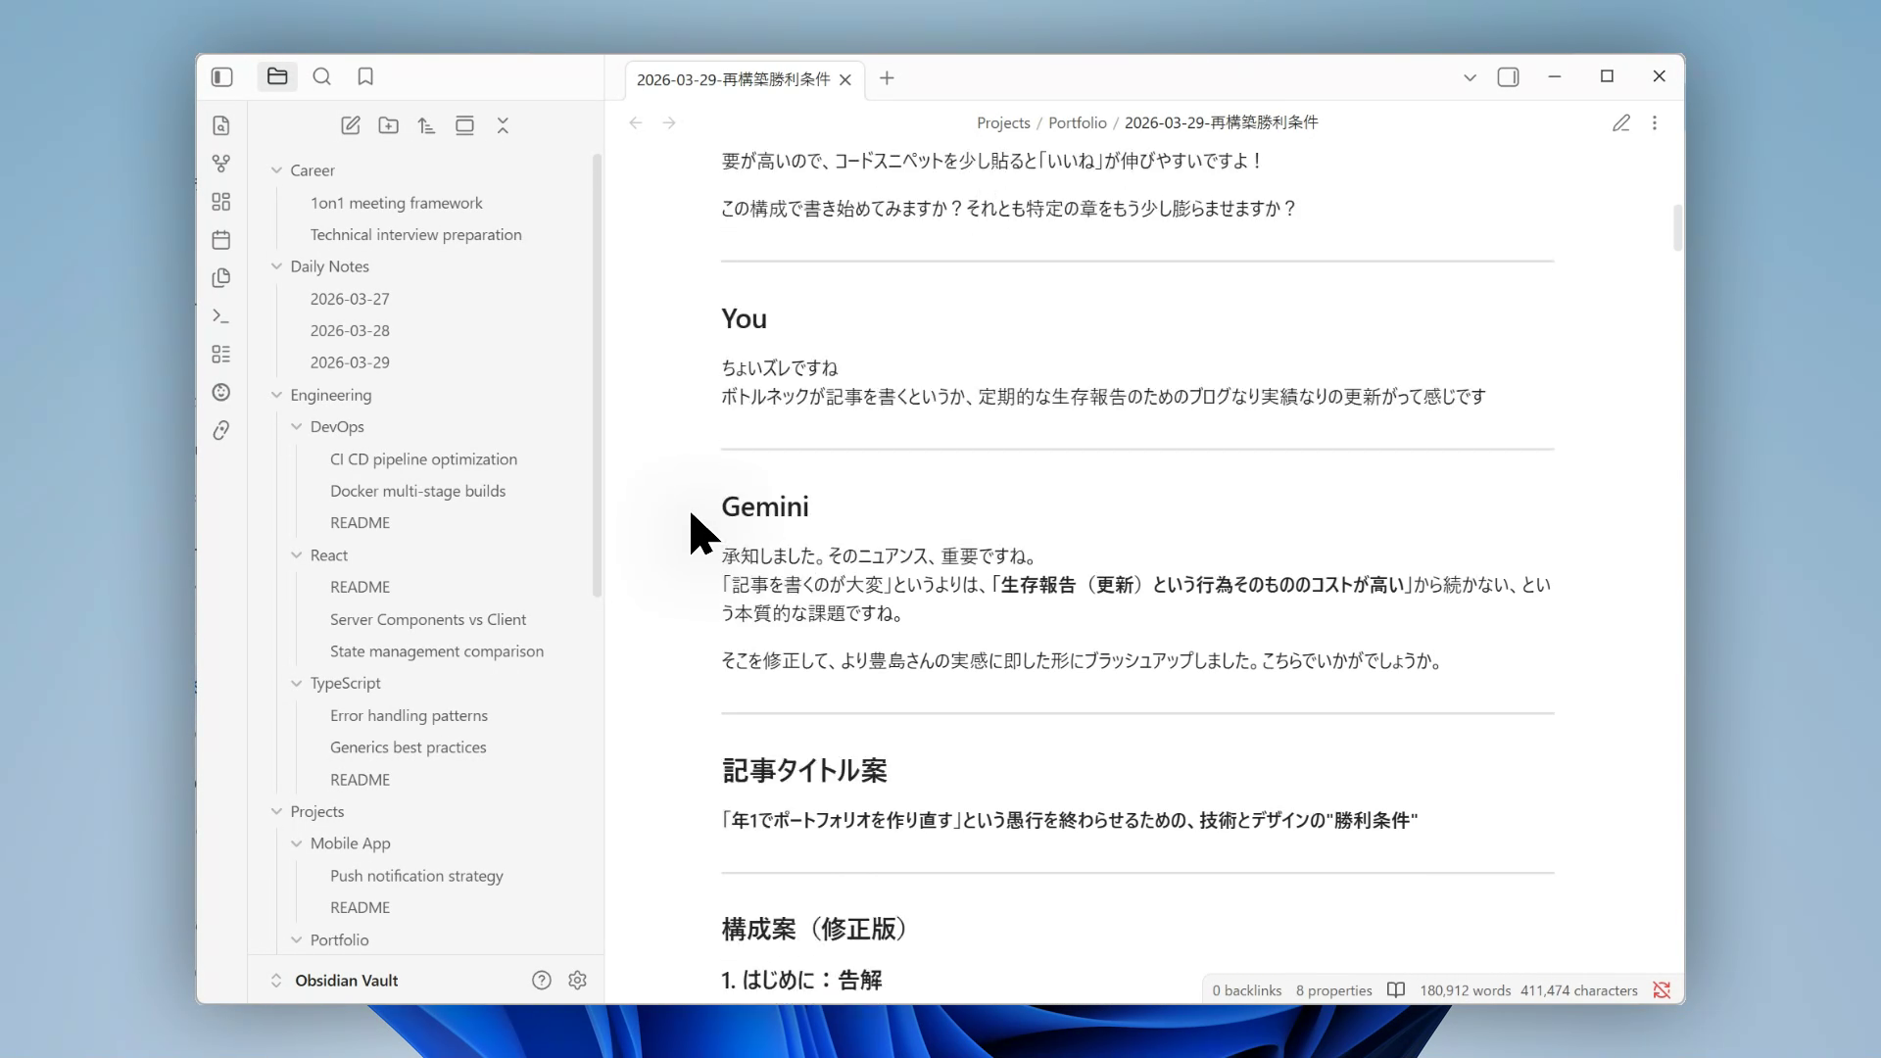Click the note content scrollbar thumb
The width and height of the screenshot is (1881, 1058).
(1677, 227)
